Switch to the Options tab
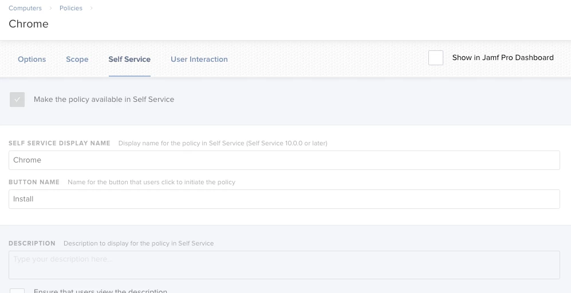This screenshot has height=293, width=571. click(32, 59)
